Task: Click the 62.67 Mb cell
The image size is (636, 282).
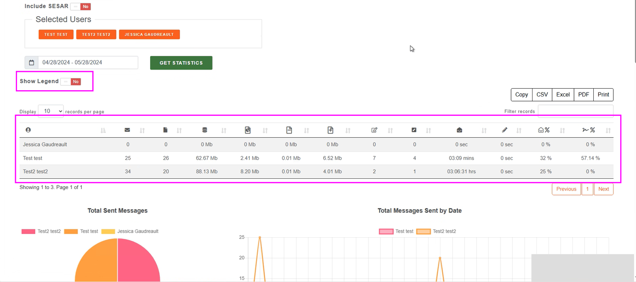Action: (x=207, y=158)
